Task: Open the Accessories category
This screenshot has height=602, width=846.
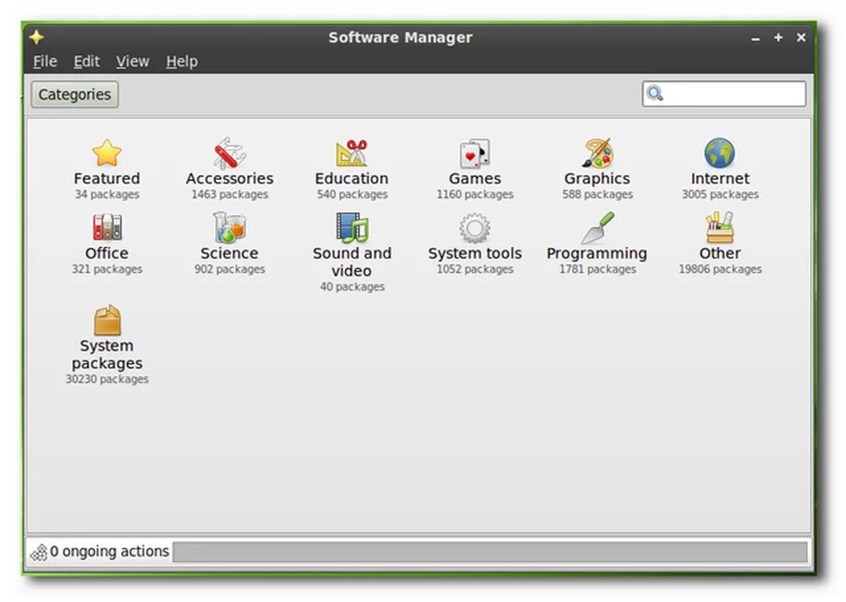Action: [229, 165]
